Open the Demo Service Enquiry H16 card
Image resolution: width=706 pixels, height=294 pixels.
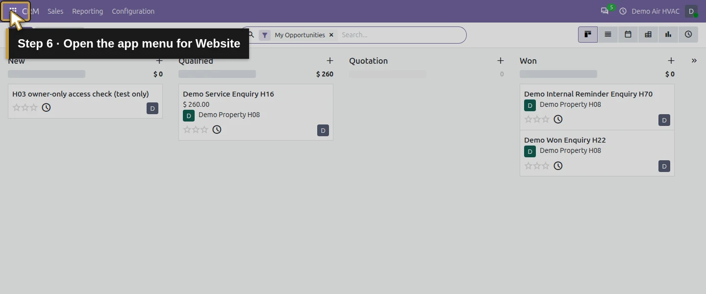(256, 112)
